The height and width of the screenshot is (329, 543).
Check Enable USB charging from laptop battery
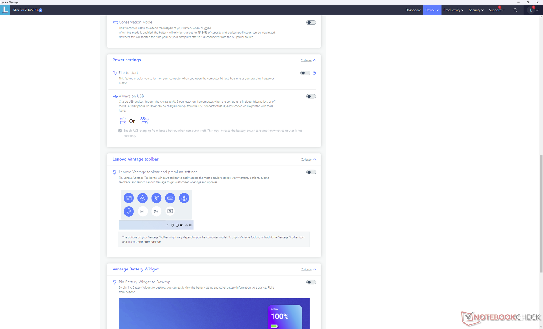click(x=120, y=131)
